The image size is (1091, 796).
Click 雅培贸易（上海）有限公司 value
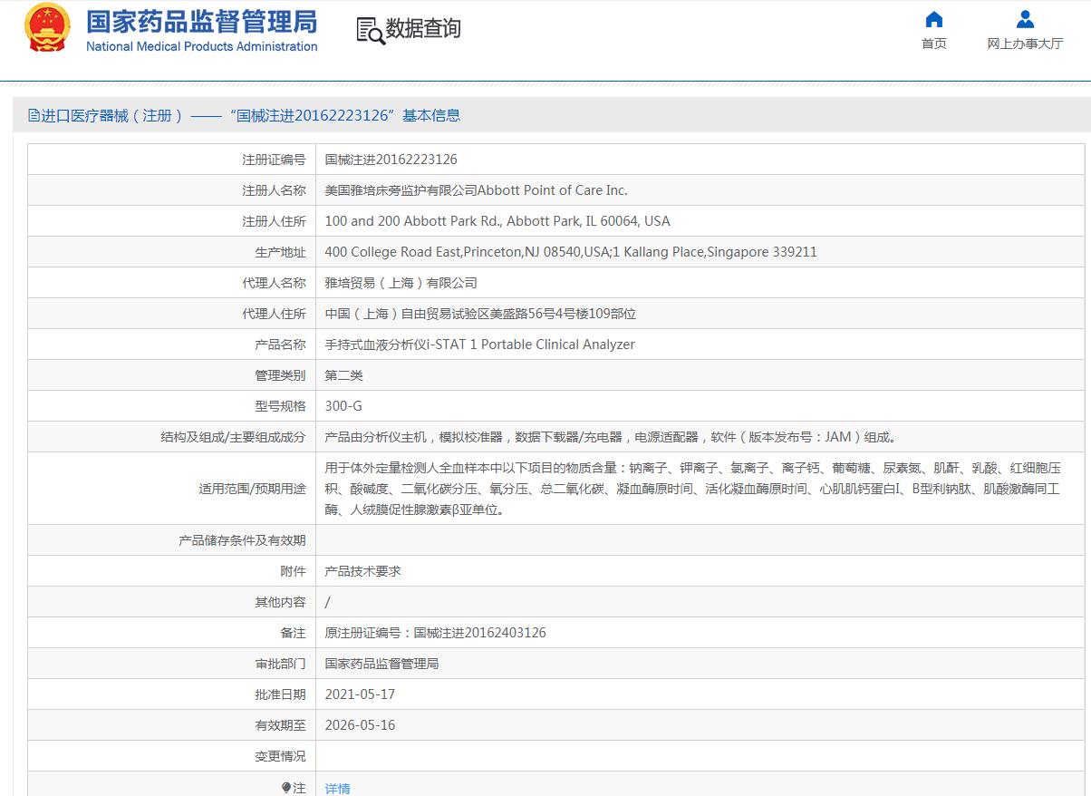[401, 283]
